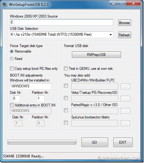This screenshot has width=144, height=163.
Task: Click the SysLinux bootsector/distro path field
Action: pyautogui.click(x=95, y=123)
